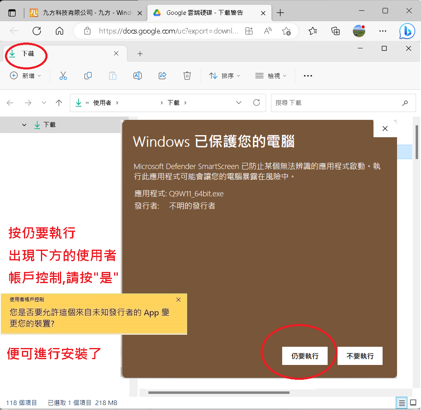
Task: Close the Google 雲端硬碟 browser tab
Action: (263, 13)
